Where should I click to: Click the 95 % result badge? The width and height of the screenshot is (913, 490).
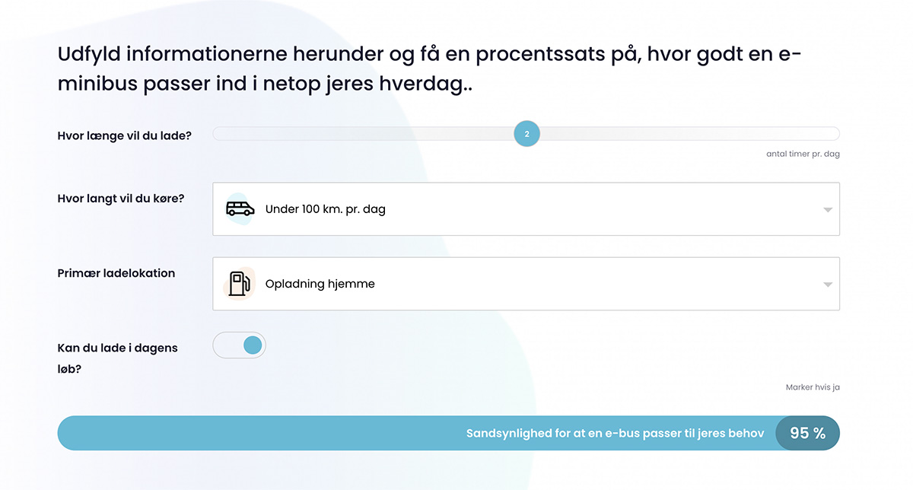click(x=807, y=433)
